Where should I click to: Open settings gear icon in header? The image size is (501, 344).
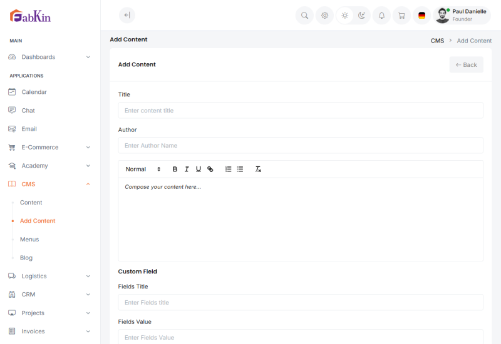coord(324,16)
